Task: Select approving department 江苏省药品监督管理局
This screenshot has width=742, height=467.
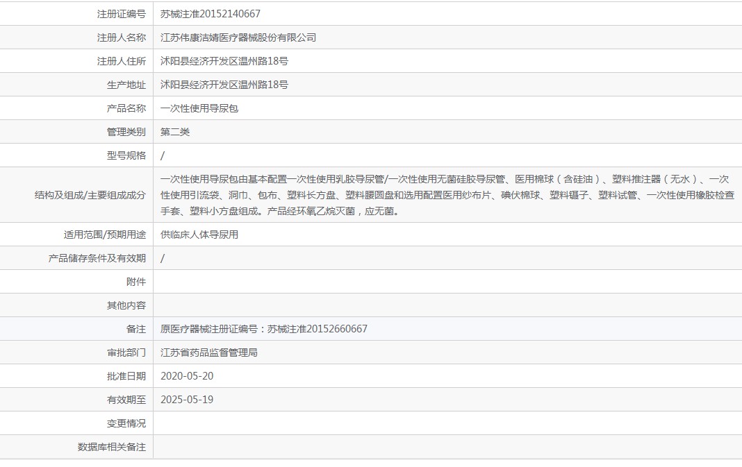Action: tap(208, 353)
